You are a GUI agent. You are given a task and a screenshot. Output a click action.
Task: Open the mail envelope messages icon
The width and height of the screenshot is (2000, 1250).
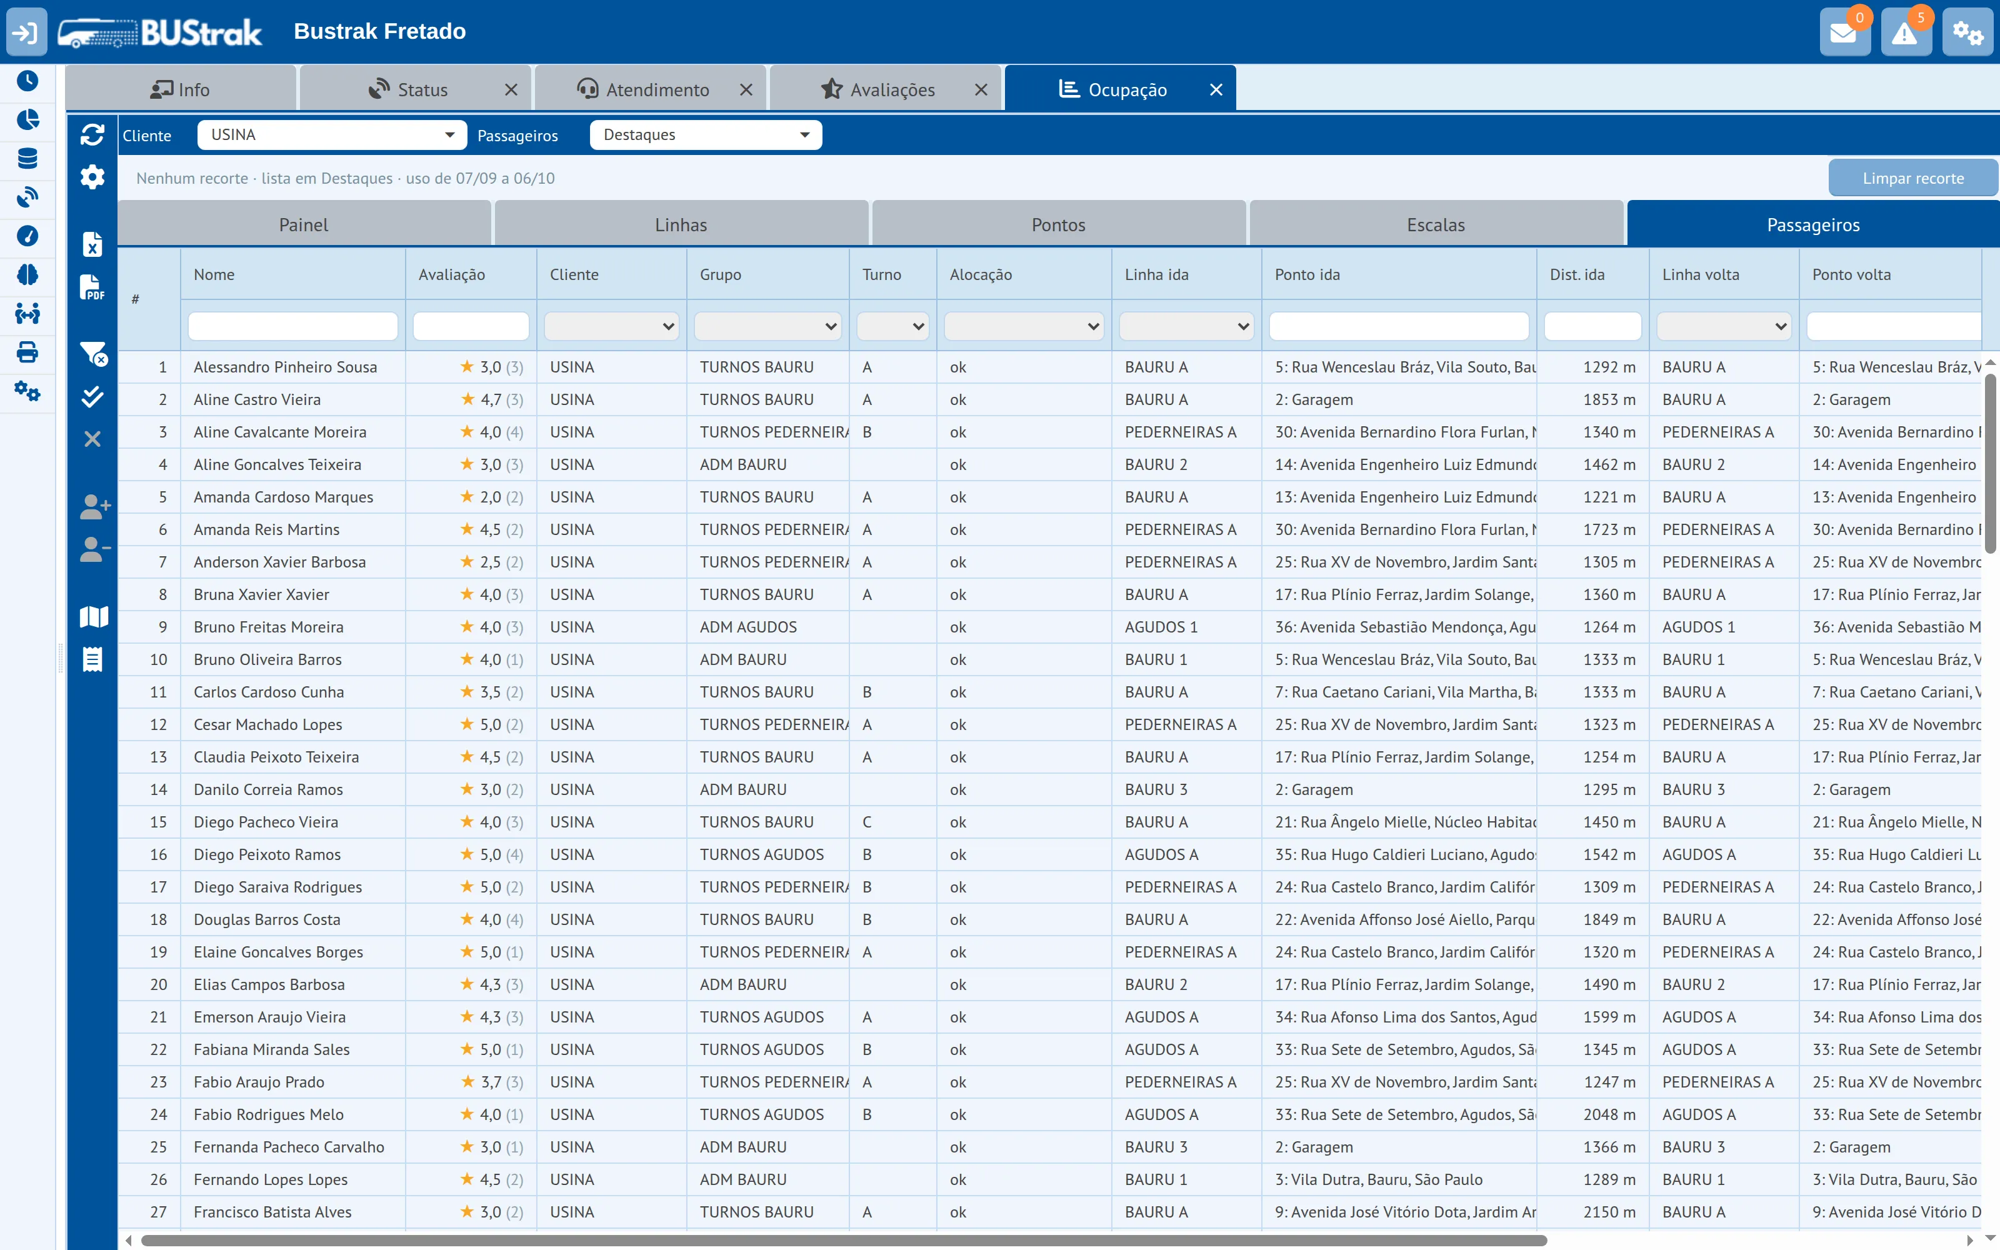(1844, 33)
